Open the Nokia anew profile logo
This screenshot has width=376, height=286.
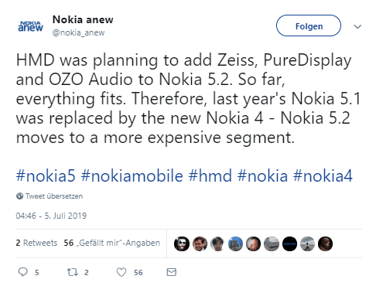(30, 26)
